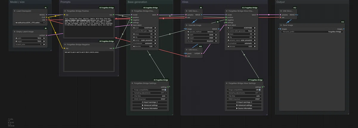Open scheduler dropdown in Hires KSampler
The width and height of the screenshot is (358, 128).
(242, 43)
